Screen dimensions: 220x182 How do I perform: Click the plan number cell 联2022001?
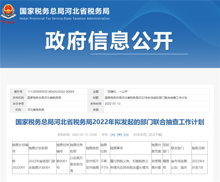click(x=20, y=164)
